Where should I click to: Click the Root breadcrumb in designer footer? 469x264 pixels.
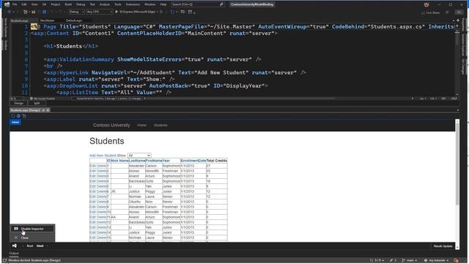[x=30, y=246]
